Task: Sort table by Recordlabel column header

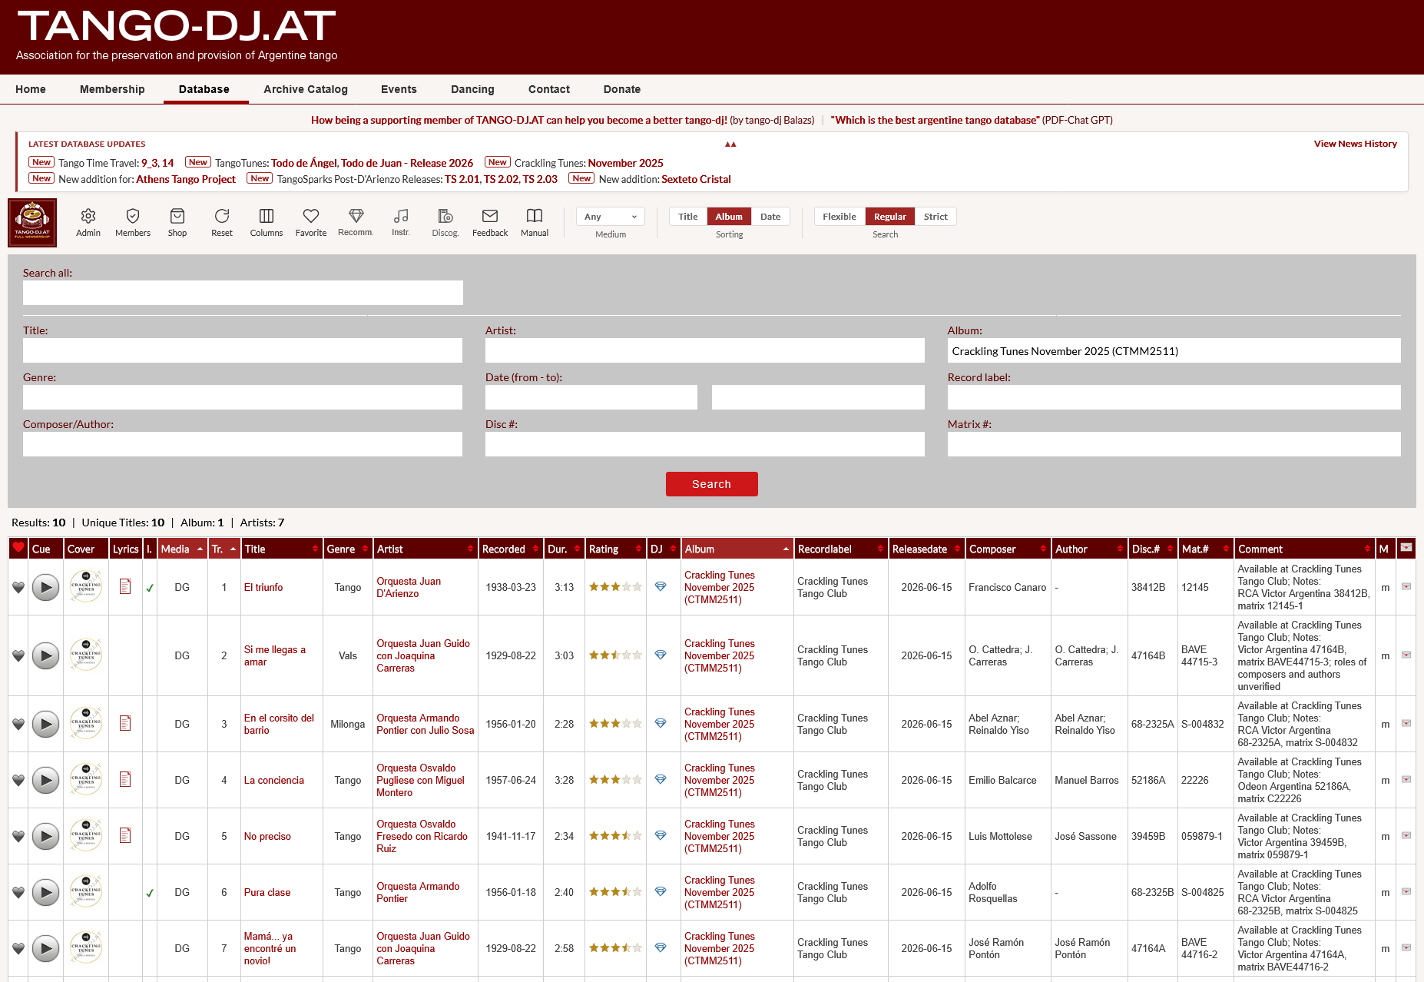Action: 841,549
